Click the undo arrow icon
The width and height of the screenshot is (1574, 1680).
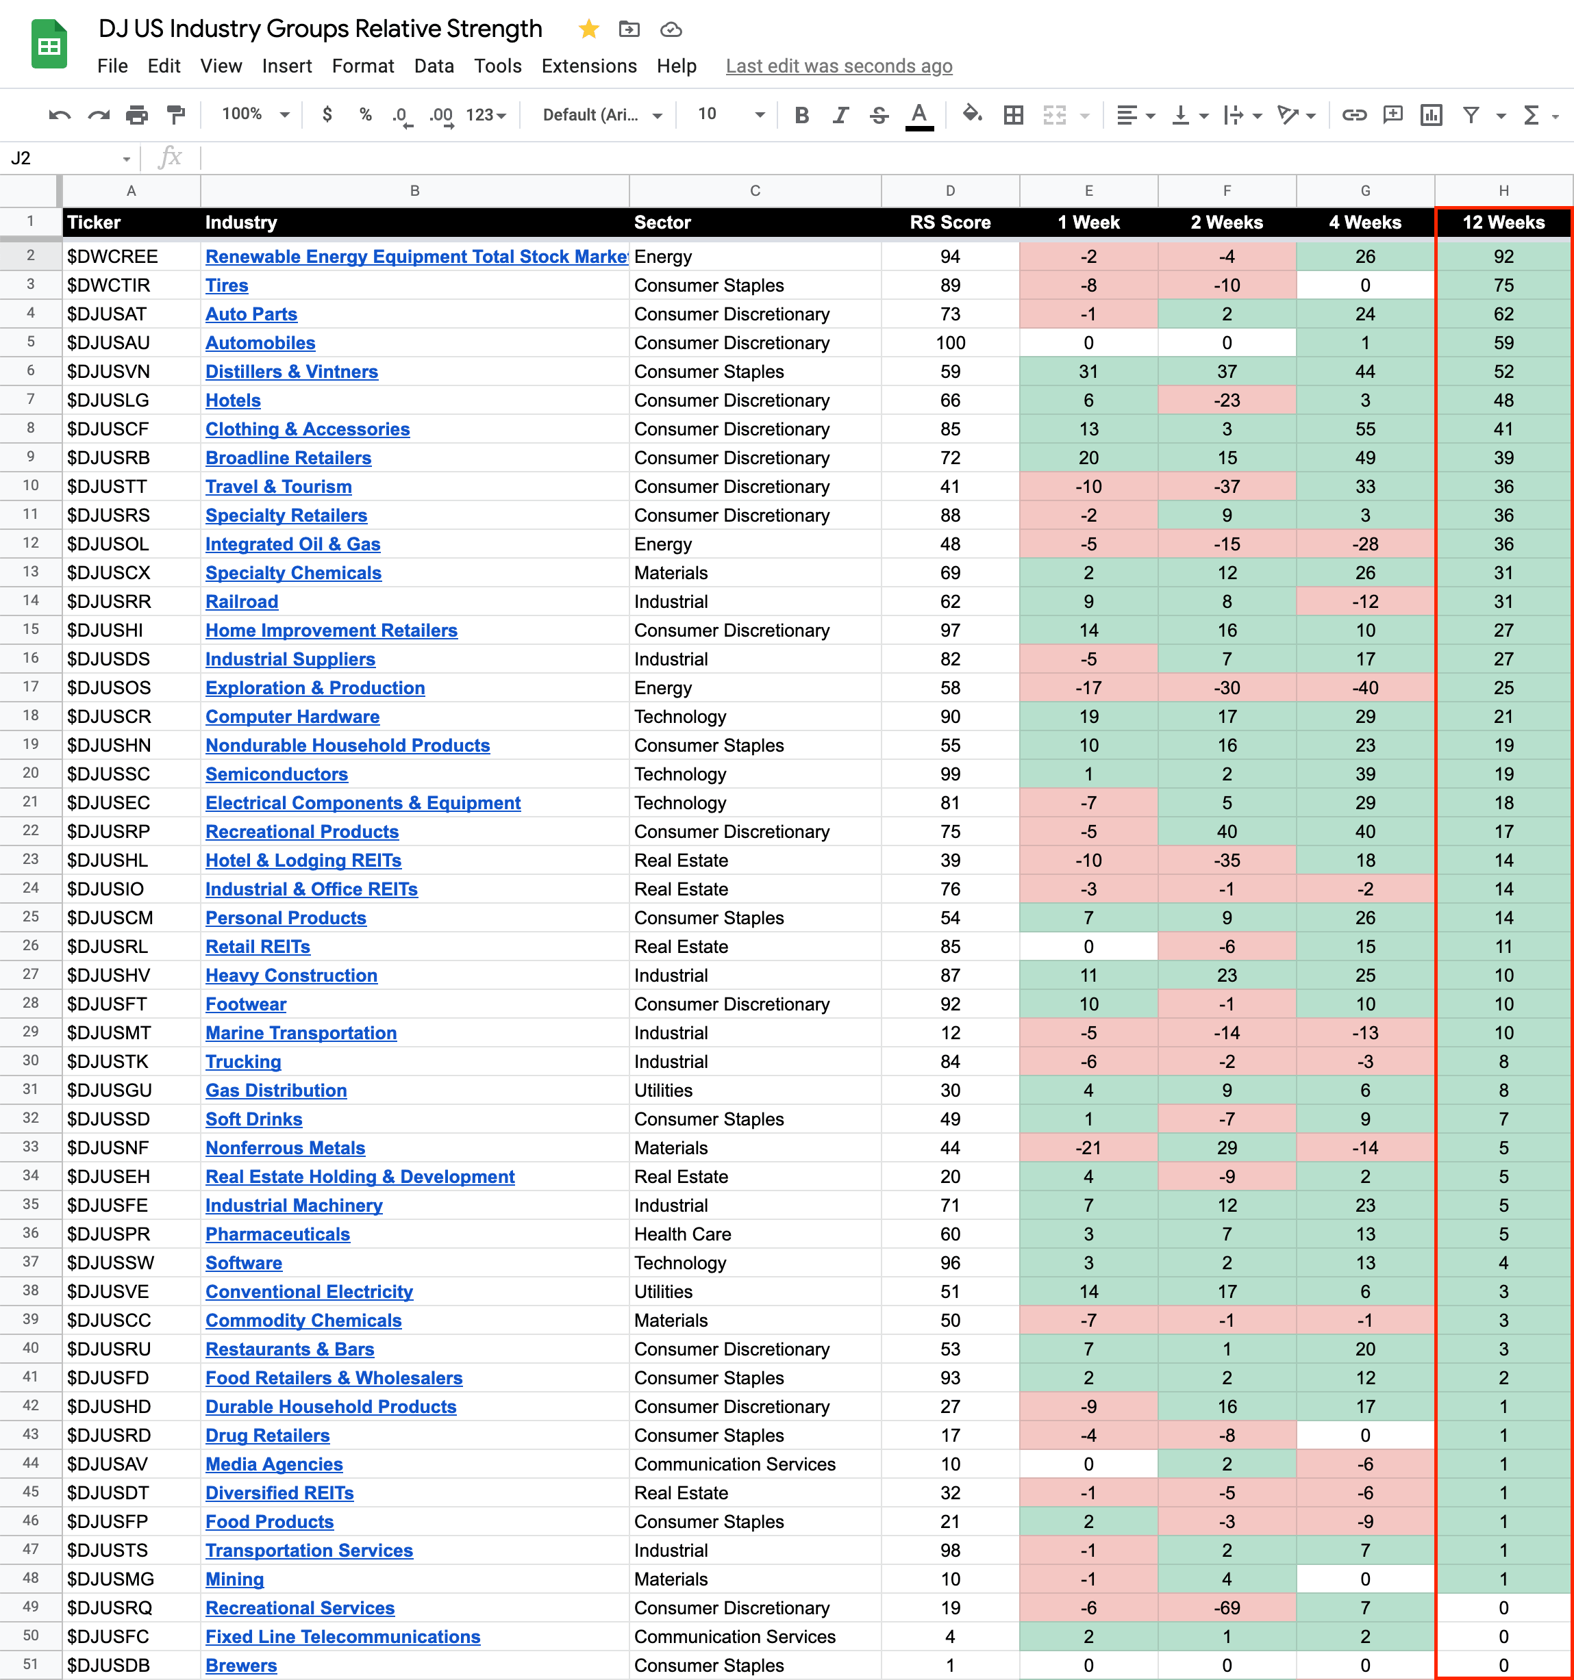[x=59, y=115]
